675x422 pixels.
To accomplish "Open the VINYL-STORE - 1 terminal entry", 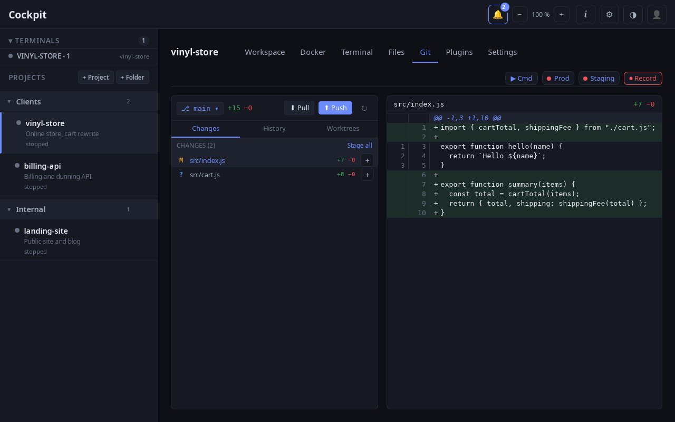I will [79, 56].
